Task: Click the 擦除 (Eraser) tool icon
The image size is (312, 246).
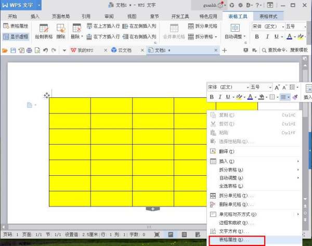Action: coord(61,29)
